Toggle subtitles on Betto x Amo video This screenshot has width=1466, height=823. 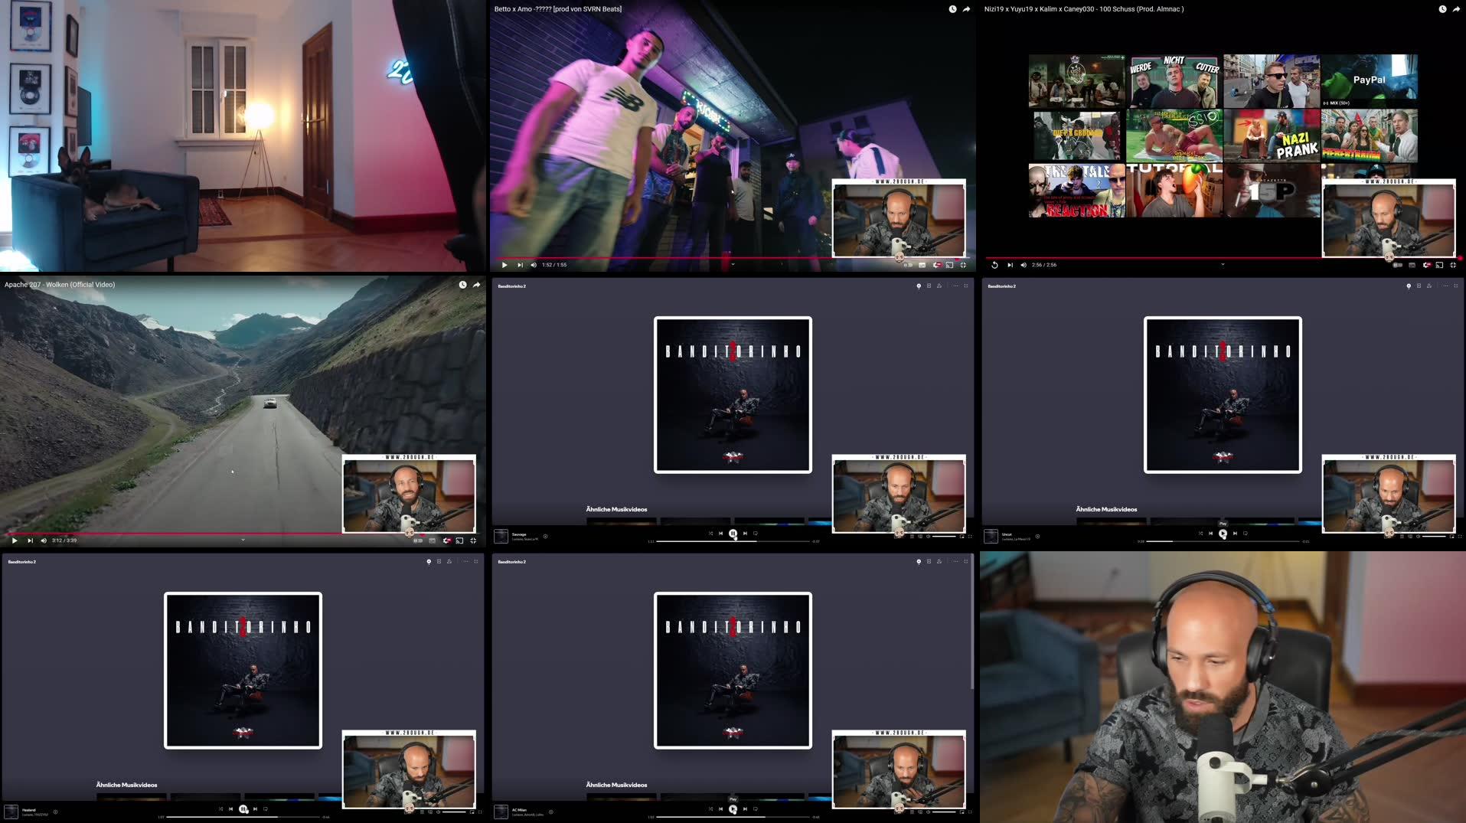coord(922,265)
